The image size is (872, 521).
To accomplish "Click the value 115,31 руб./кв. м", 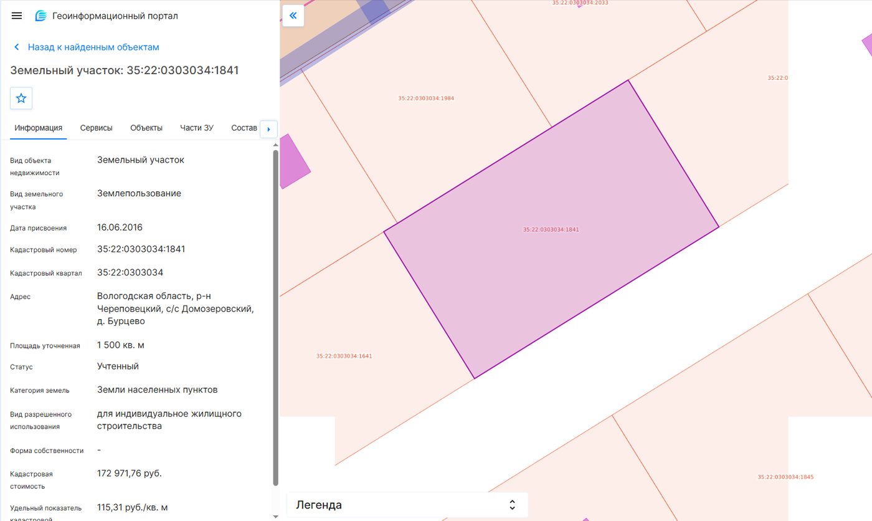I will point(133,507).
